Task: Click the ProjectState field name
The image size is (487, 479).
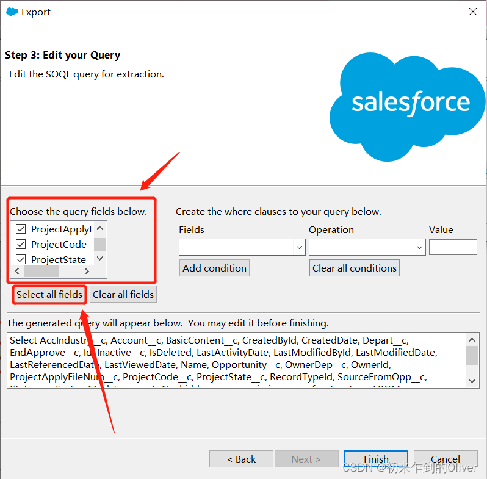Action: coord(59,259)
